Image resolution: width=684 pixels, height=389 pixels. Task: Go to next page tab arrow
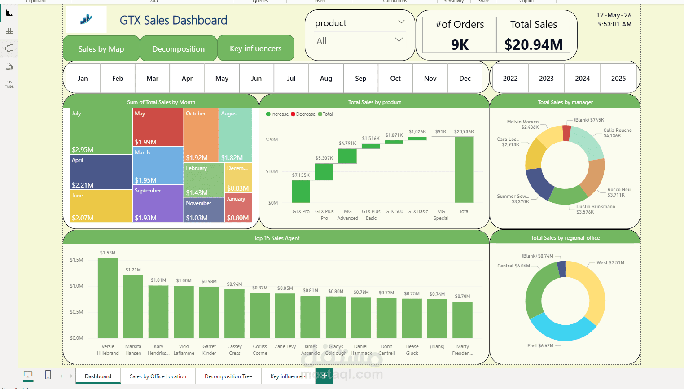click(71, 376)
